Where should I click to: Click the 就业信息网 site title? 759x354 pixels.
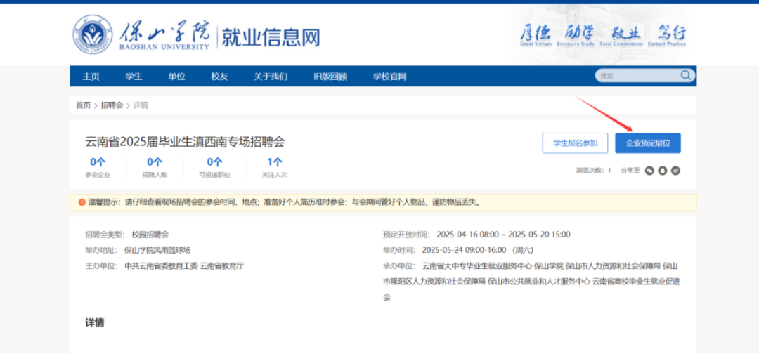click(x=271, y=37)
